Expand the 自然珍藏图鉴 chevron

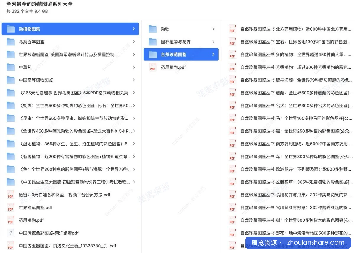coord(213,55)
